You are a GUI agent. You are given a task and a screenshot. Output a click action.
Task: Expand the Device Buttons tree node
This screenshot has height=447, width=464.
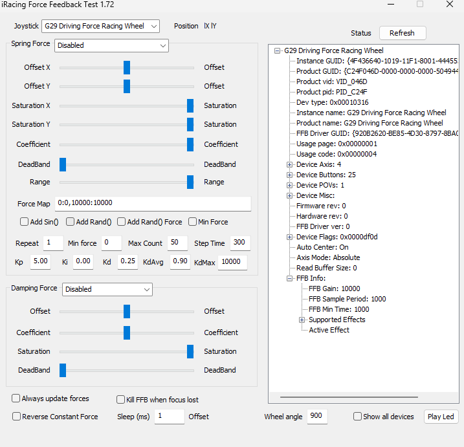point(289,175)
